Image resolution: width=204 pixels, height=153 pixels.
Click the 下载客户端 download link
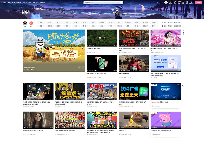(x=41, y=3)
